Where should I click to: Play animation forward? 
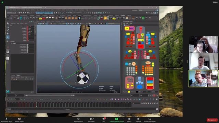pos(151,103)
